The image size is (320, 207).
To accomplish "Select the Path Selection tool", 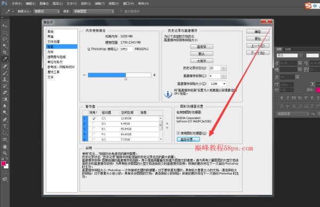I will pyautogui.click(x=5, y=133).
